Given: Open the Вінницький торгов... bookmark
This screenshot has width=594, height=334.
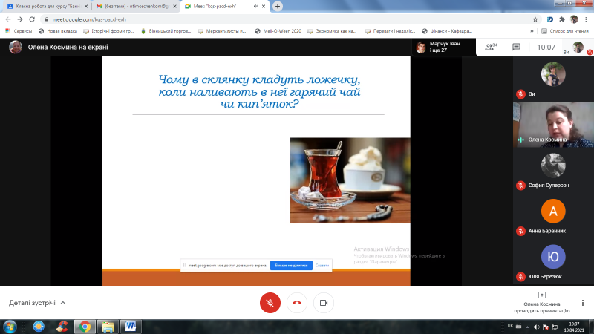Looking at the screenshot, I should tap(166, 31).
